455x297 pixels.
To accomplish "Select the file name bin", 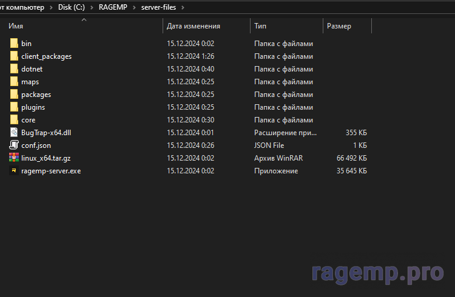I will 26,44.
